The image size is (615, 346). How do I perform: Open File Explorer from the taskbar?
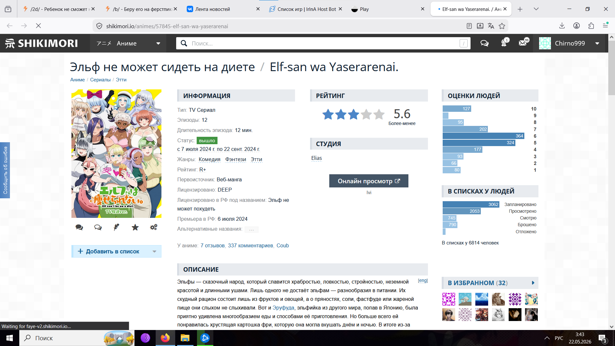pos(185,338)
